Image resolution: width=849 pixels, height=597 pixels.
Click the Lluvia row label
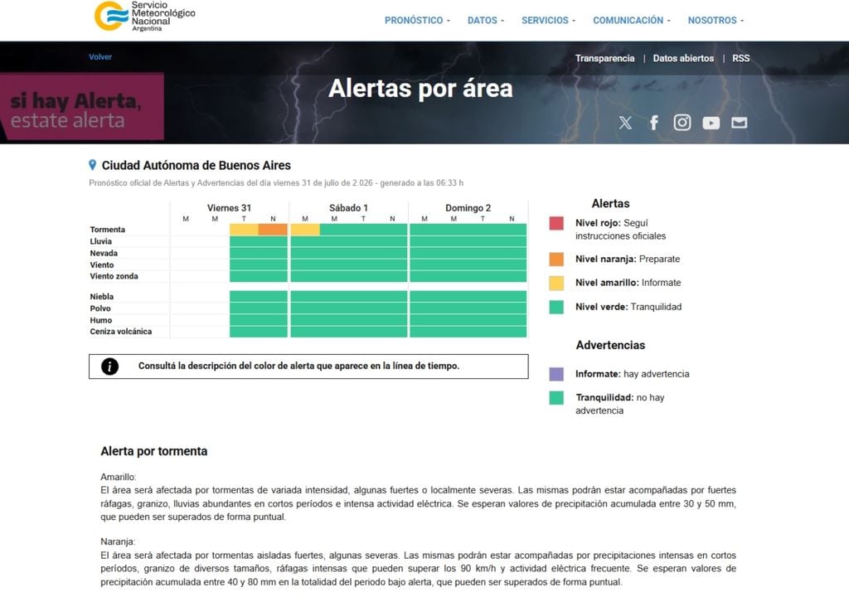[x=100, y=241]
